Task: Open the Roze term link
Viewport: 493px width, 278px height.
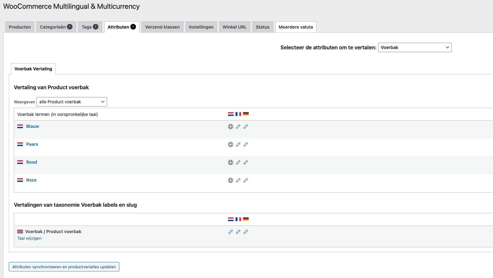Action: pyautogui.click(x=31, y=180)
